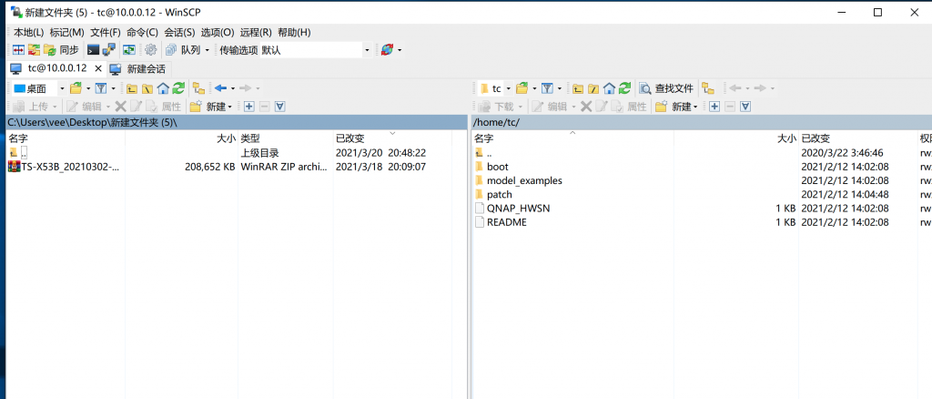Click the remote panel filter funnel icon
Viewport: 932px width, 399px height.
[x=547, y=88]
